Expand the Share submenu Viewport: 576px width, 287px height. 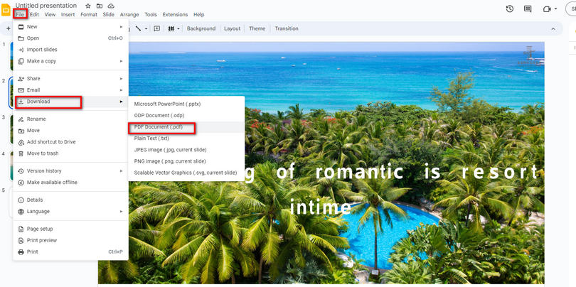pyautogui.click(x=70, y=79)
